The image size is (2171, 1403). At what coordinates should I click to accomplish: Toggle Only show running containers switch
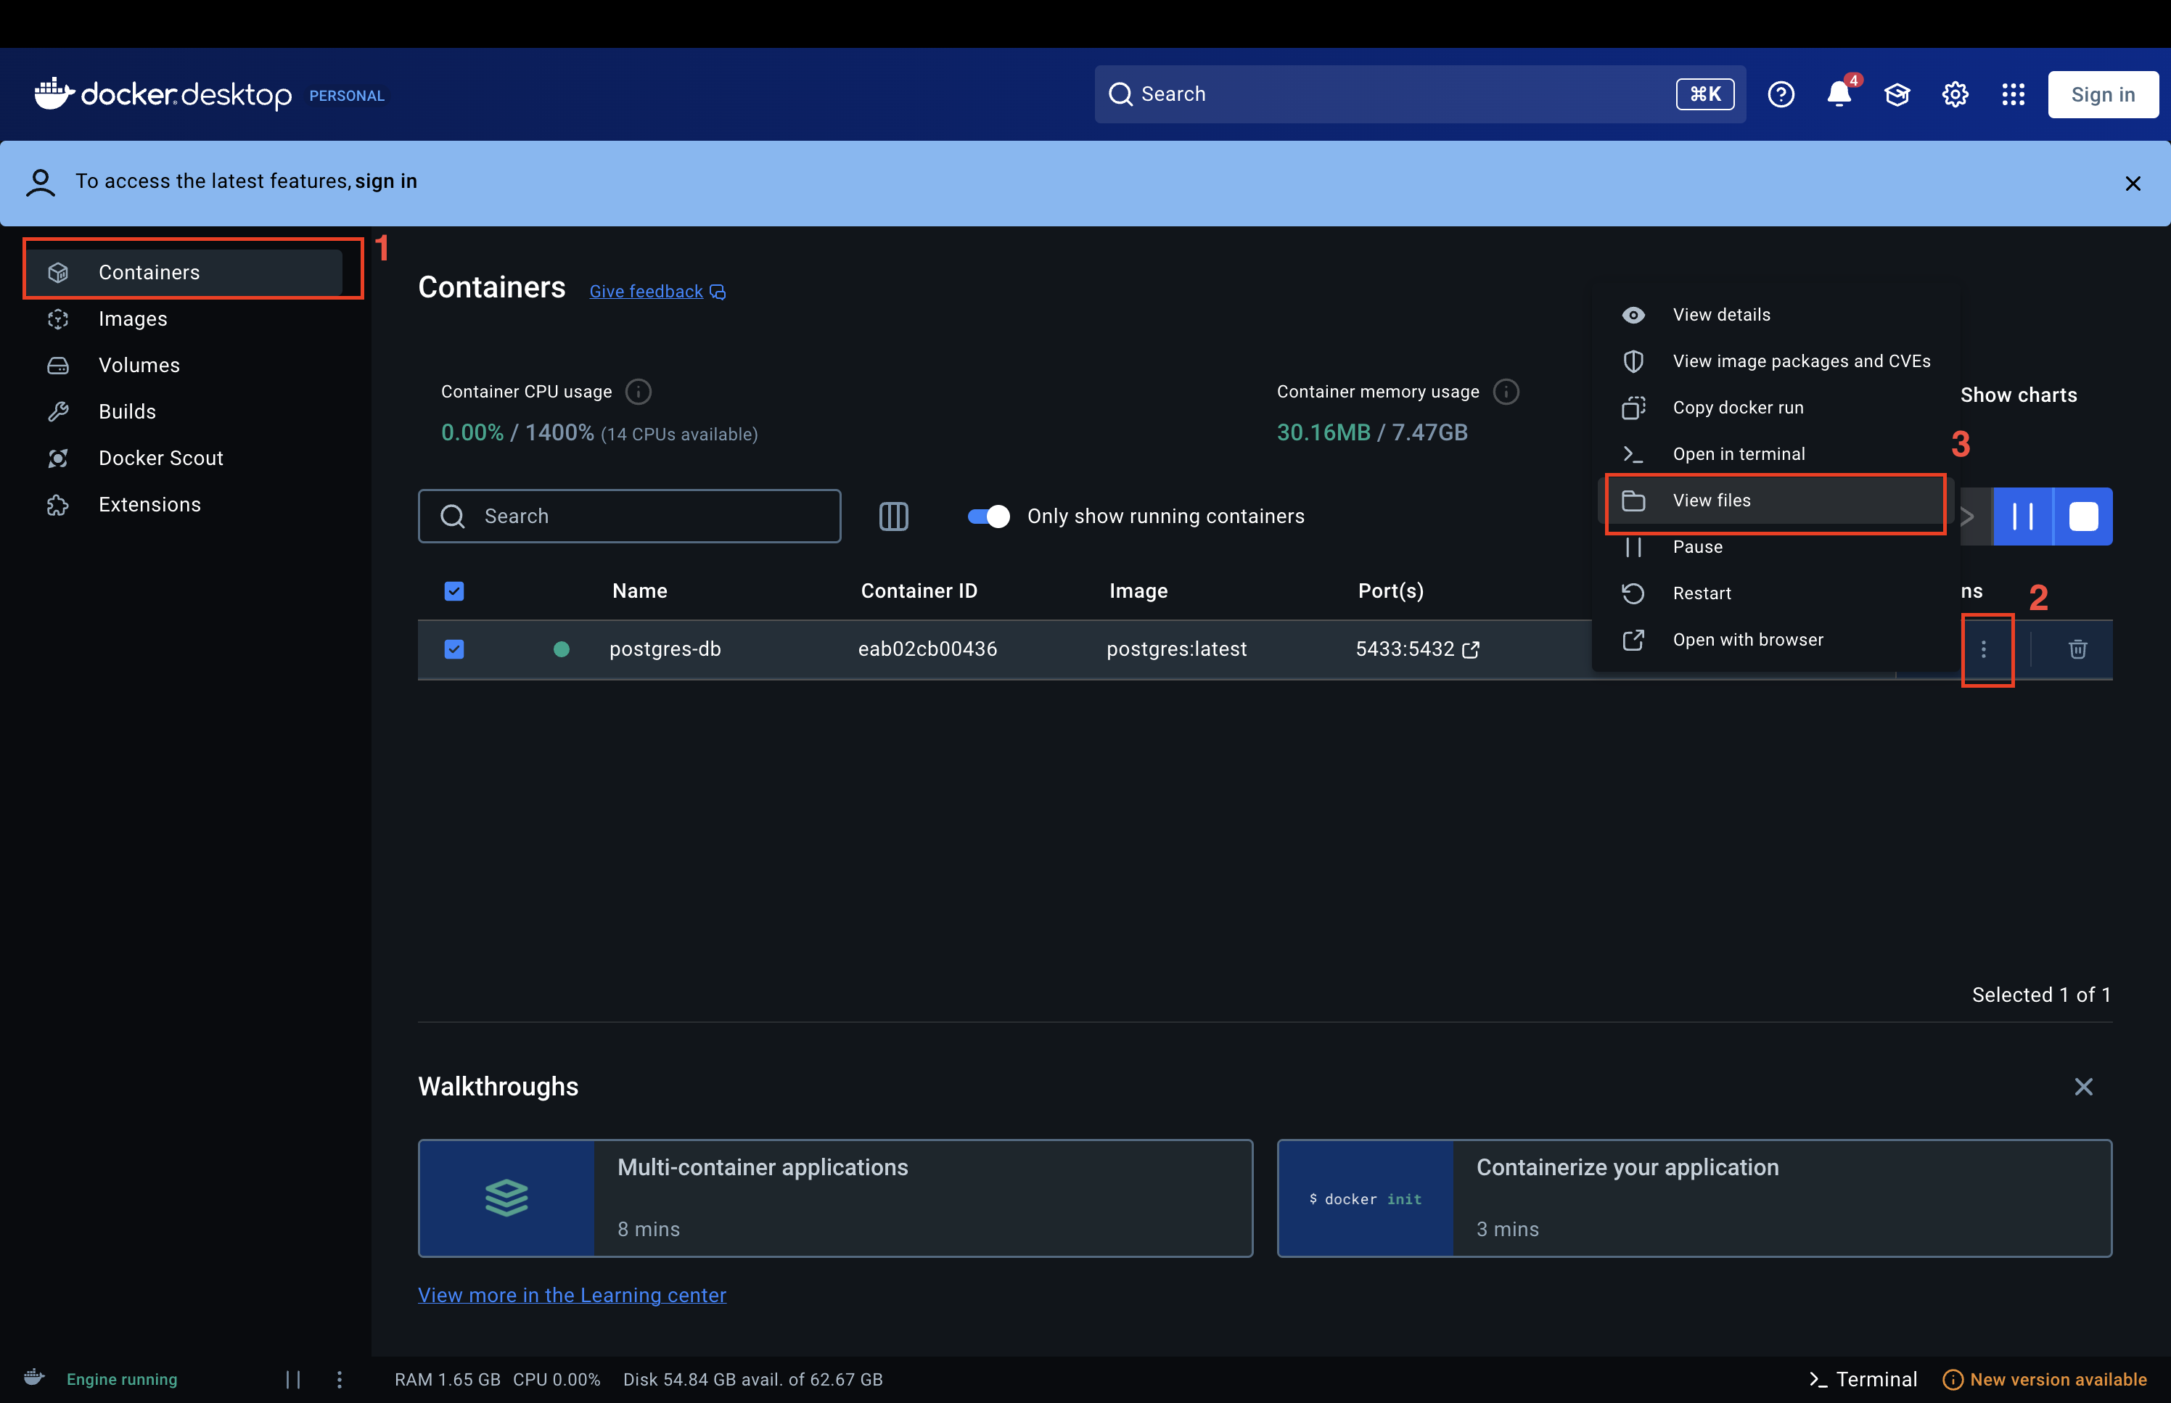[988, 517]
